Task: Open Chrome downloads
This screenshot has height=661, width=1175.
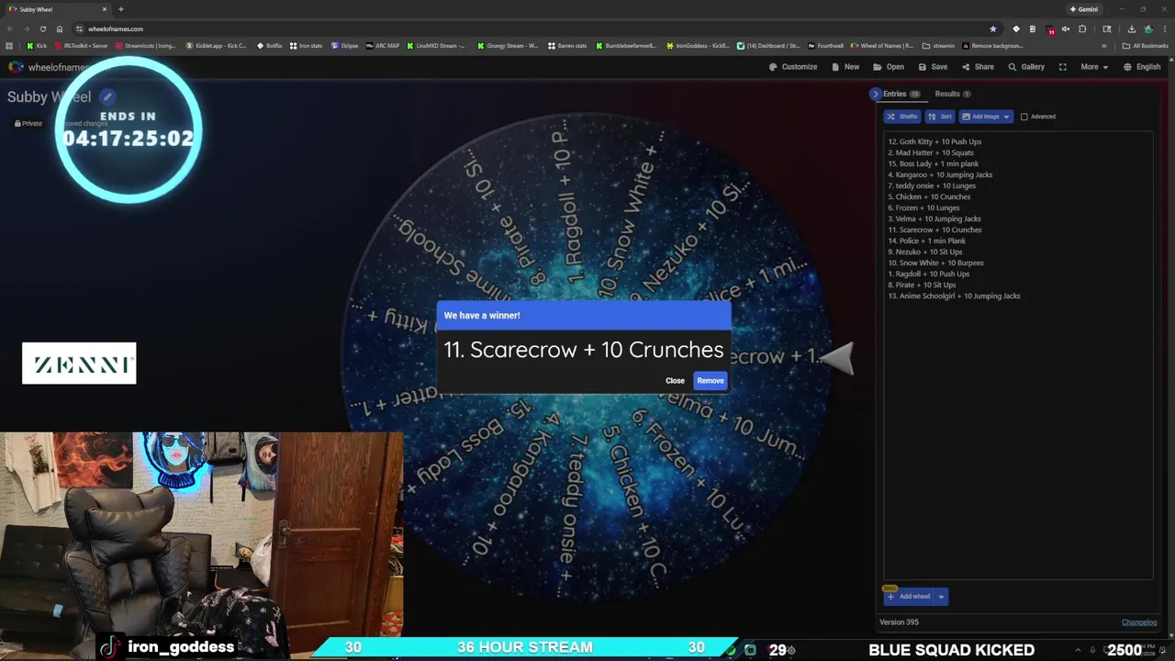Action: click(1131, 28)
